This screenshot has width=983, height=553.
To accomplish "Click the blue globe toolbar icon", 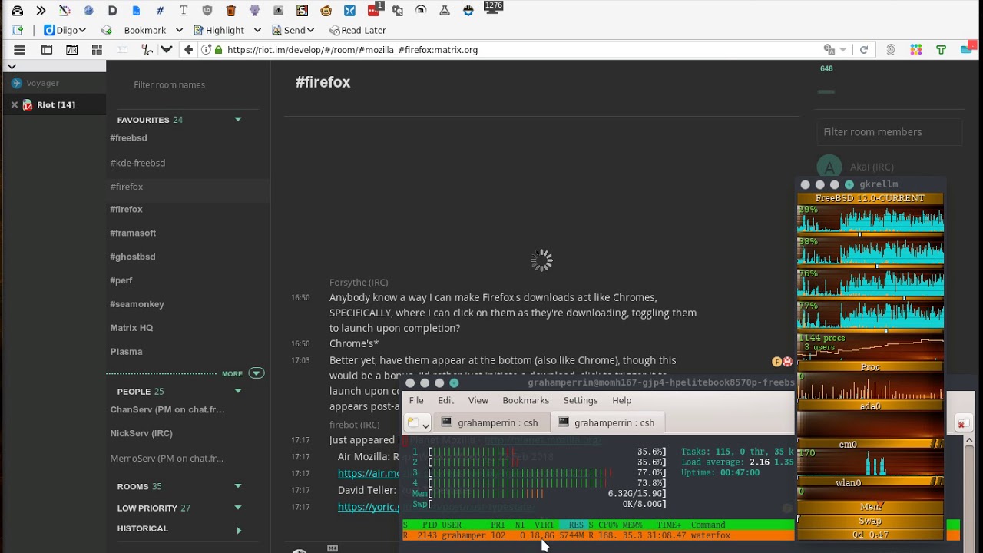I will [x=88, y=11].
